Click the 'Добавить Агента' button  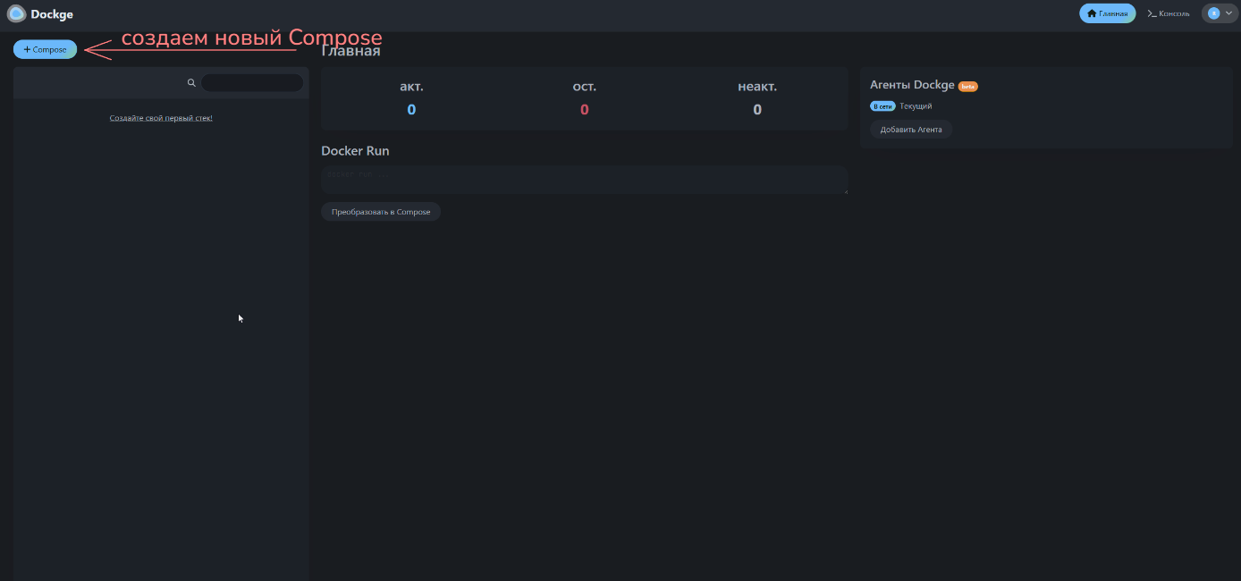(911, 130)
